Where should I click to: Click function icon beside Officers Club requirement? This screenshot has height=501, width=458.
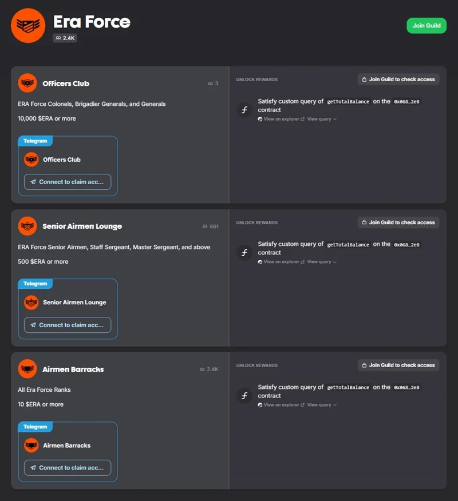[x=244, y=110]
